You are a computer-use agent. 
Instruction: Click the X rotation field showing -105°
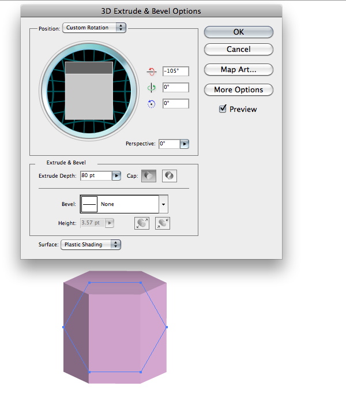tap(176, 72)
